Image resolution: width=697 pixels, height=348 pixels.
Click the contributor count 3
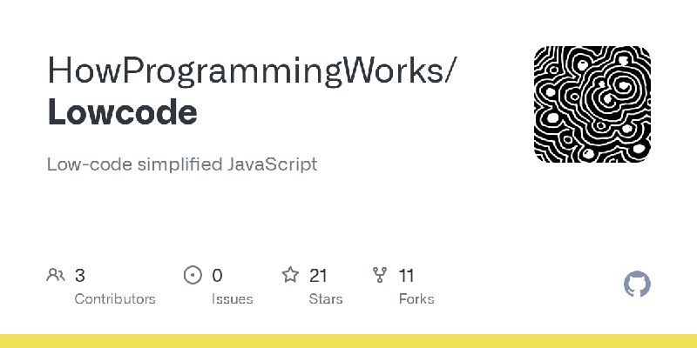80,276
